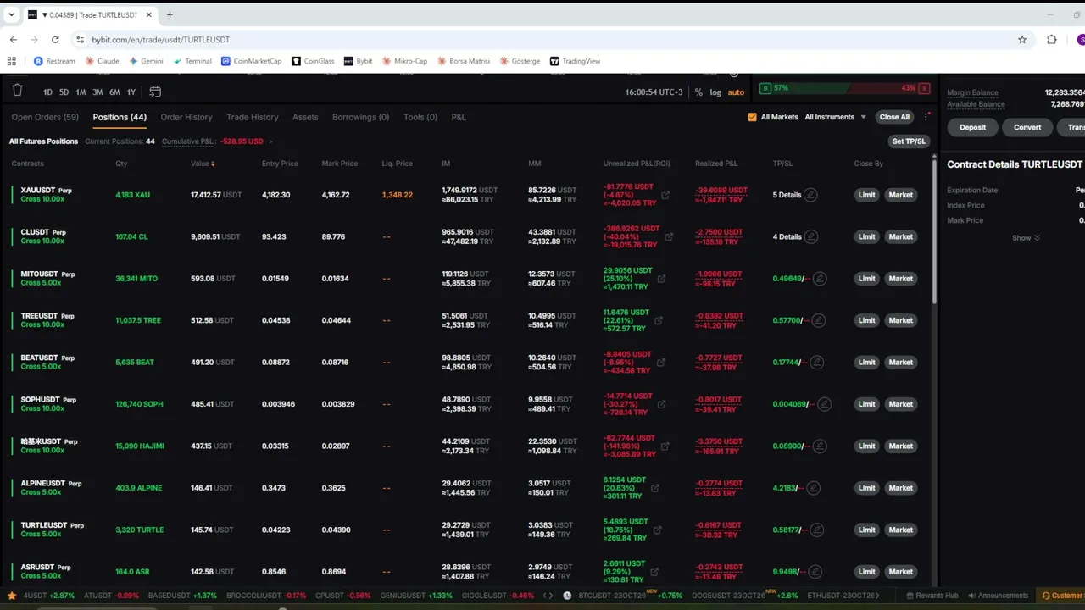Edit TP/SL pencil icon for XAUUSDT
This screenshot has width=1085, height=610.
pos(810,195)
